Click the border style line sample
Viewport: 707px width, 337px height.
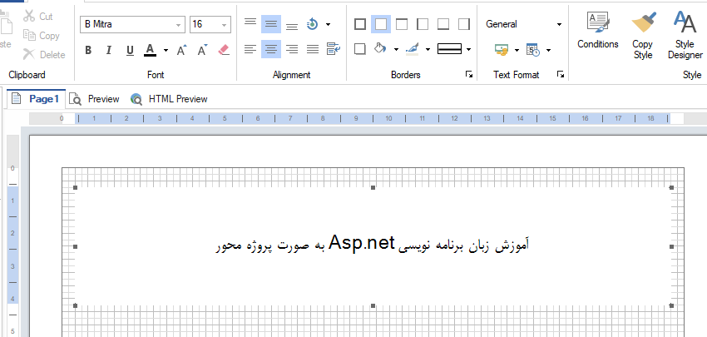point(449,49)
